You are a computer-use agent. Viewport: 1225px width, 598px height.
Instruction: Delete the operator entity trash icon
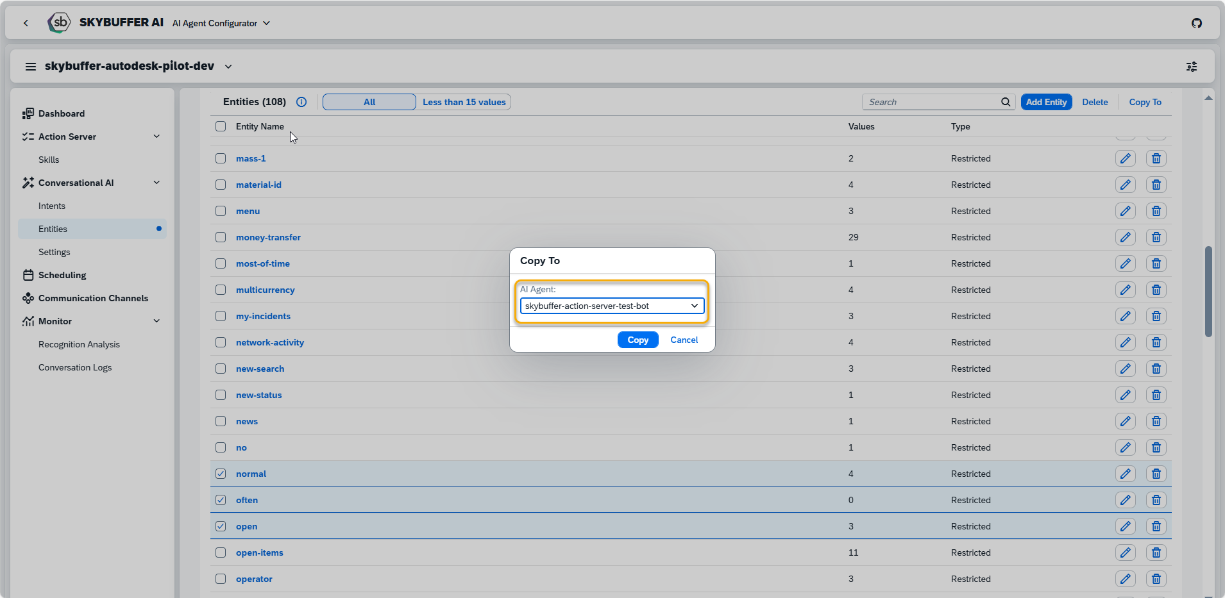[x=1156, y=579]
